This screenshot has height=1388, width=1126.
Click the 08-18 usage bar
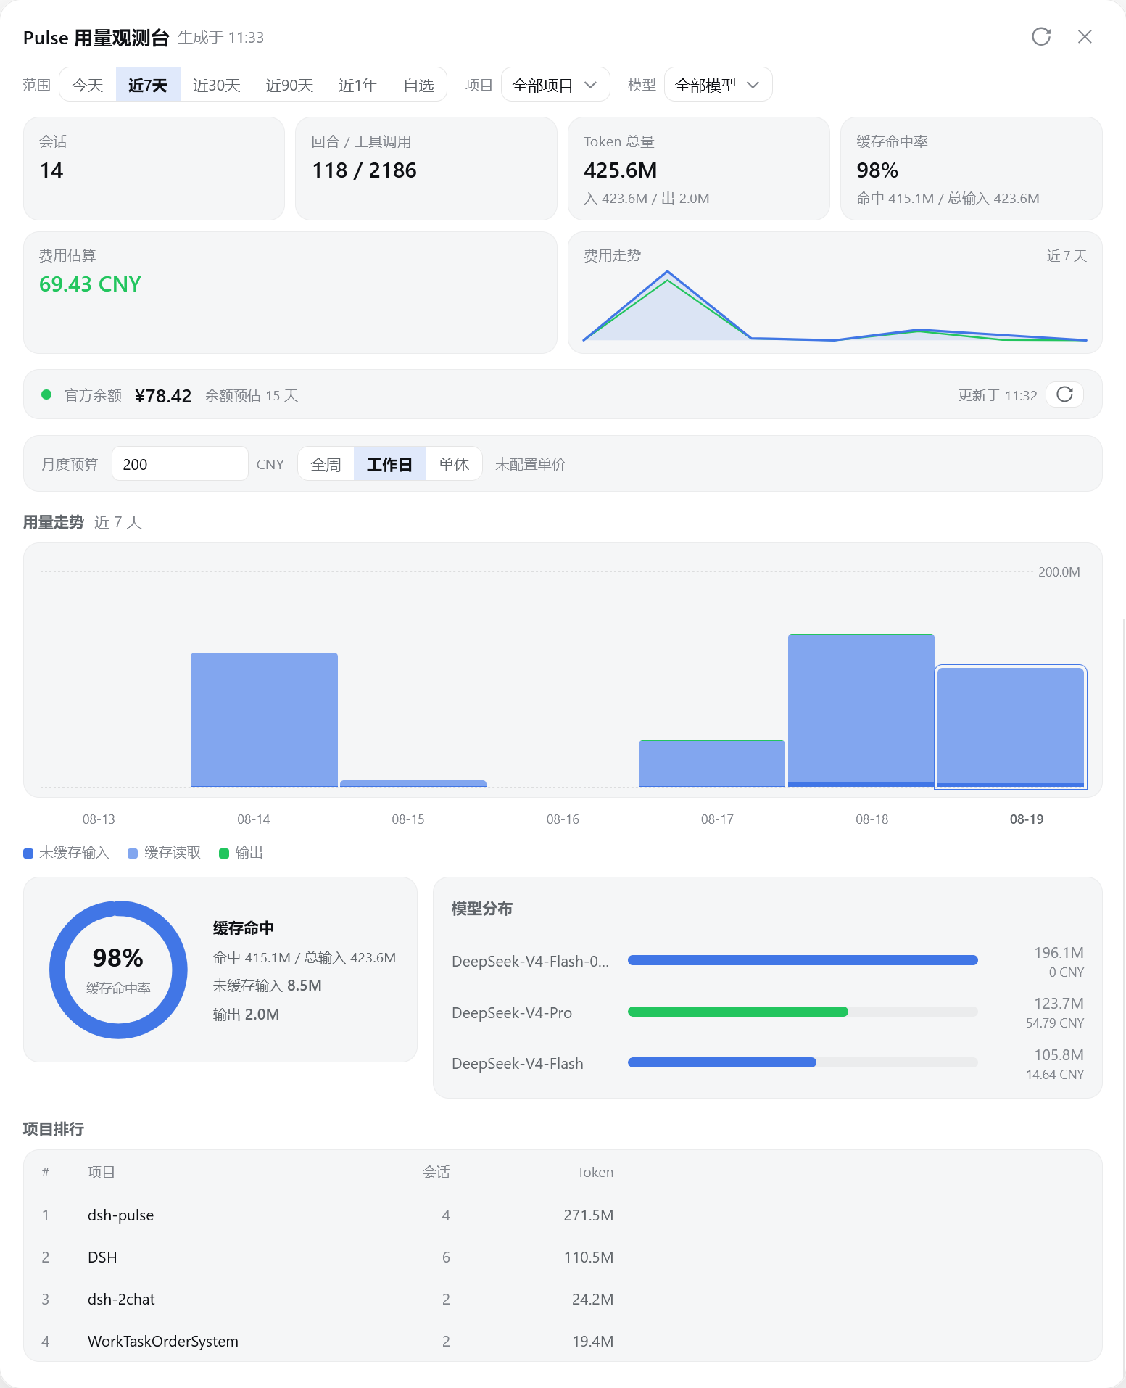coord(861,710)
